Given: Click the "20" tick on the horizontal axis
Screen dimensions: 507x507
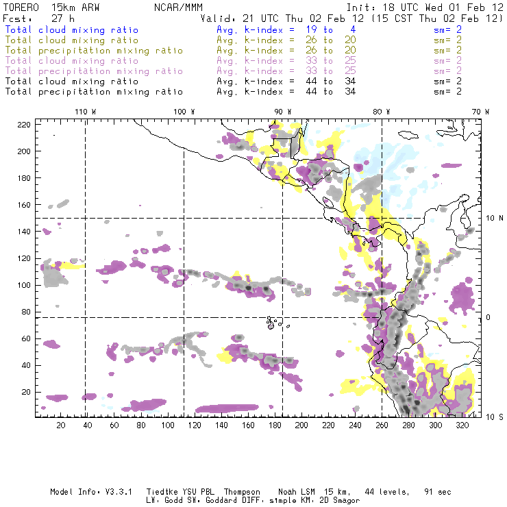Looking at the screenshot, I should tap(61, 425).
